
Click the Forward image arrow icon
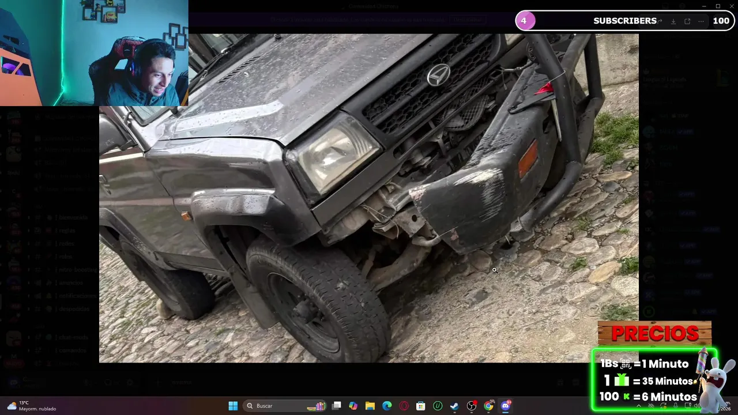[659, 21]
